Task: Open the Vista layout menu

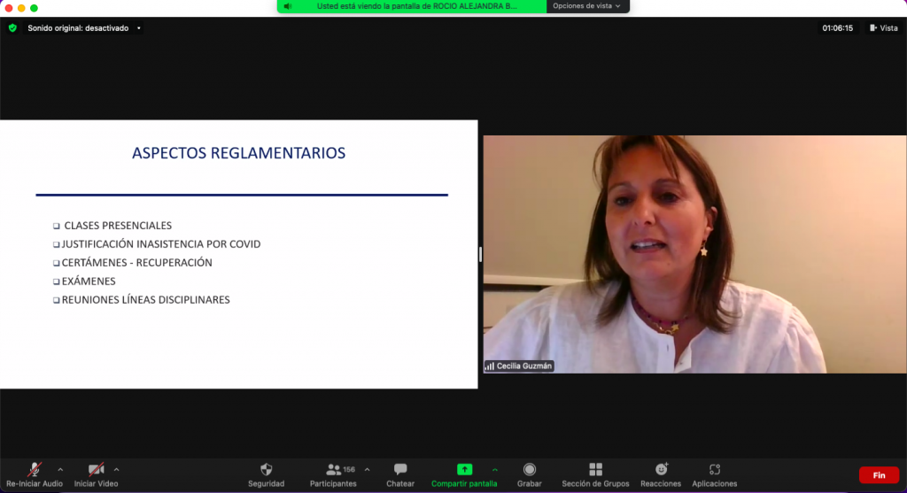Action: point(884,28)
